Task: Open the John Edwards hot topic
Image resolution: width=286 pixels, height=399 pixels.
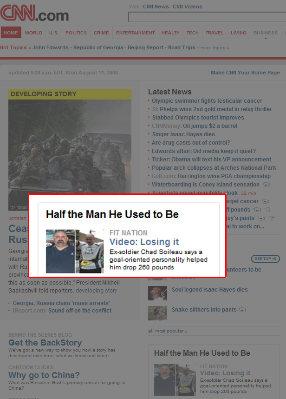Action: click(x=51, y=47)
